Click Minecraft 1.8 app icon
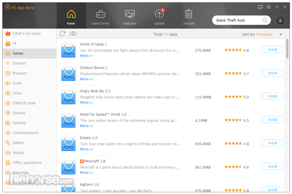The height and width of the screenshot is (194, 292). click(x=68, y=167)
